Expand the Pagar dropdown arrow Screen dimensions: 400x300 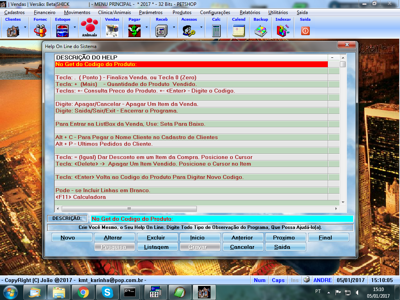pyautogui.click(x=146, y=27)
